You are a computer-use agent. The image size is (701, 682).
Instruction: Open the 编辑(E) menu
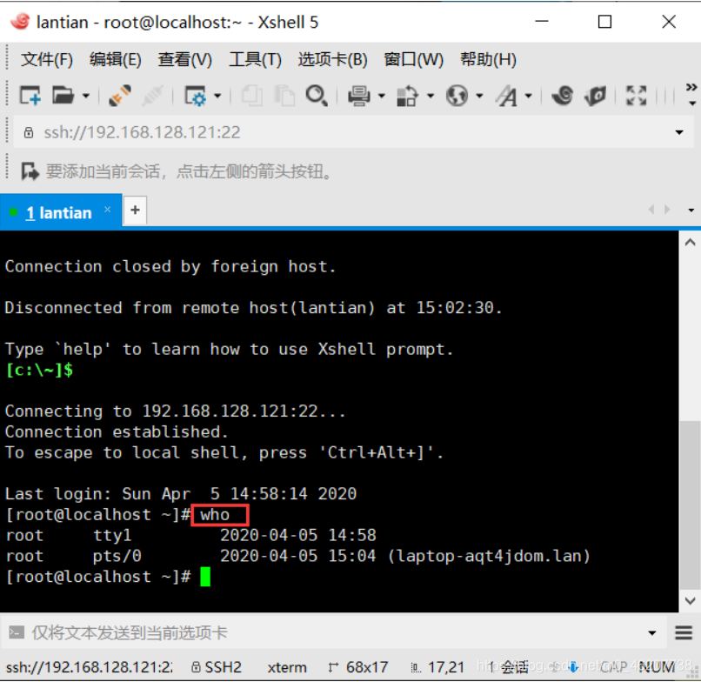coord(116,59)
